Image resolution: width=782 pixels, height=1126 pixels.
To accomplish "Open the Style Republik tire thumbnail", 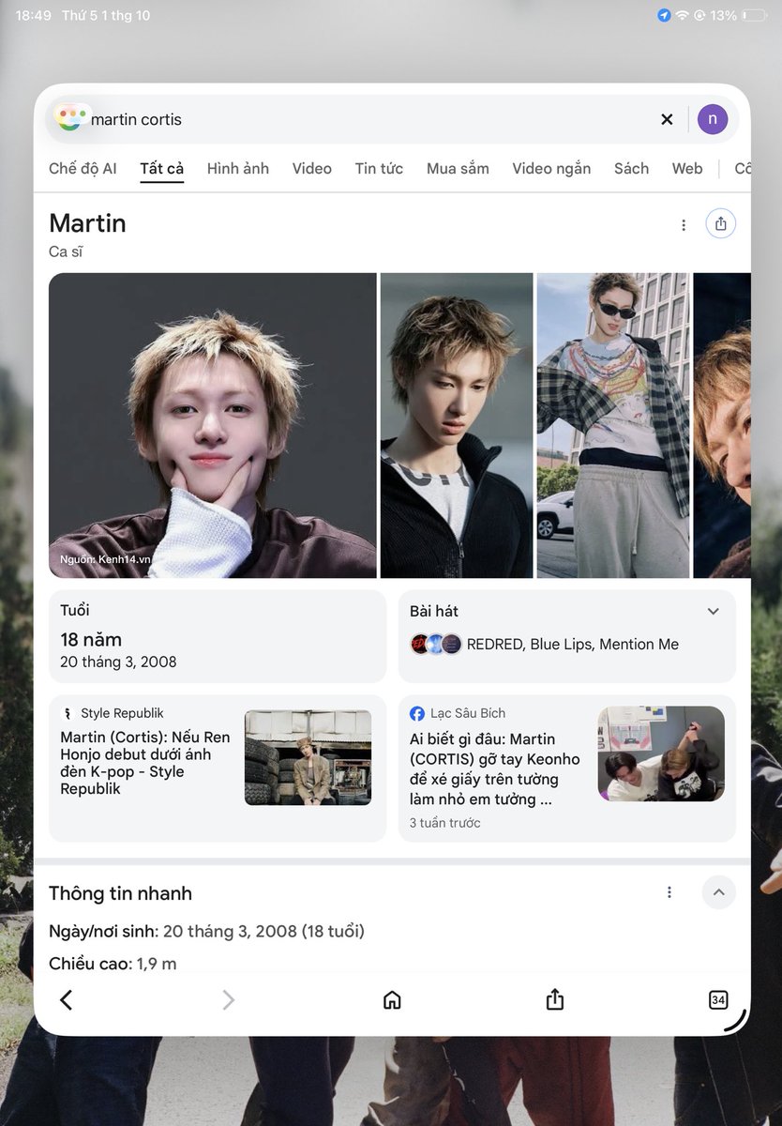I will (308, 757).
